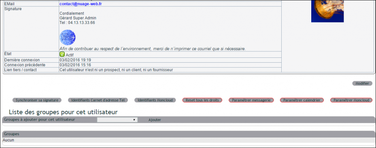Click the Connexion précédente field label
The width and height of the screenshot is (376, 148).
coord(25,65)
